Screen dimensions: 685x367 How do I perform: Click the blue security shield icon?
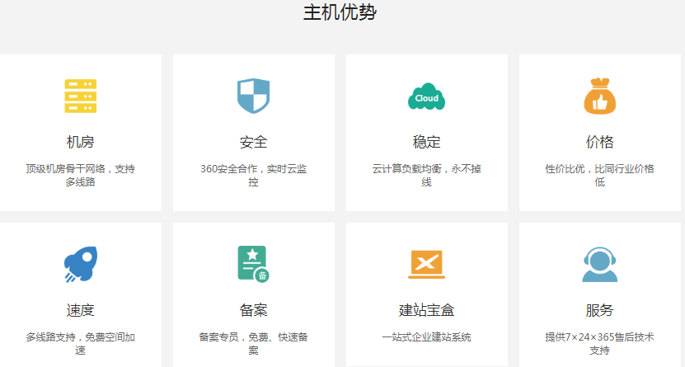(x=253, y=96)
